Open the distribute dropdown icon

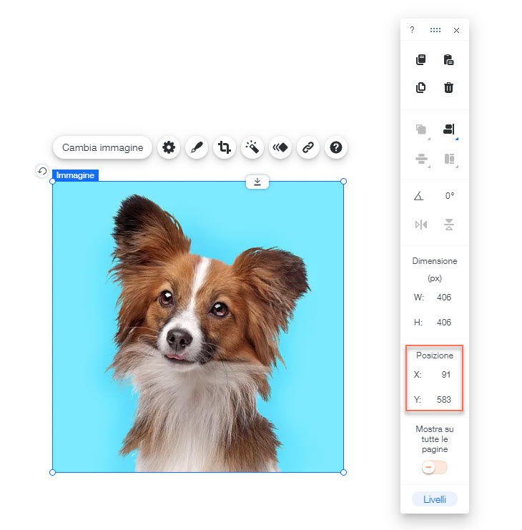click(x=422, y=159)
